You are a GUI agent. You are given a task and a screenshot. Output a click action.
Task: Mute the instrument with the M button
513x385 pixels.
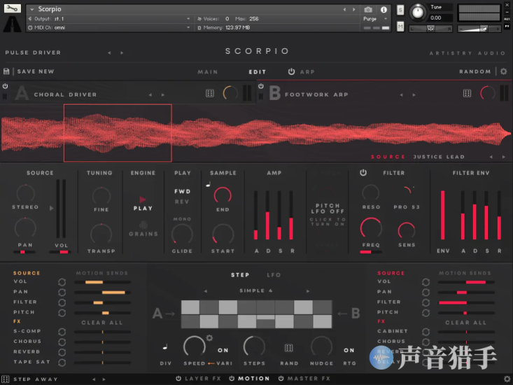click(x=400, y=26)
